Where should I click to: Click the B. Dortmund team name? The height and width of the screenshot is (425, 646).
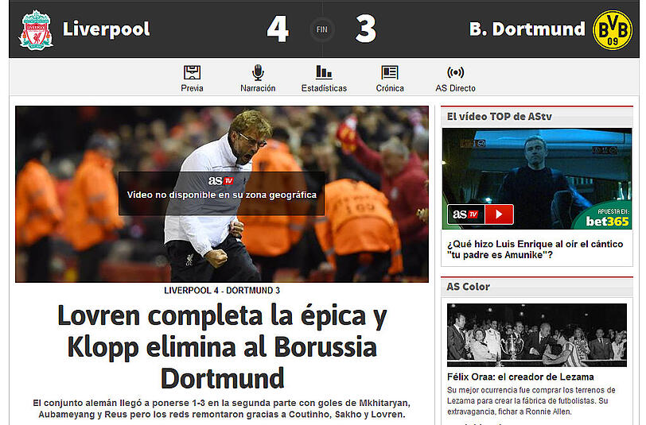coord(527,29)
